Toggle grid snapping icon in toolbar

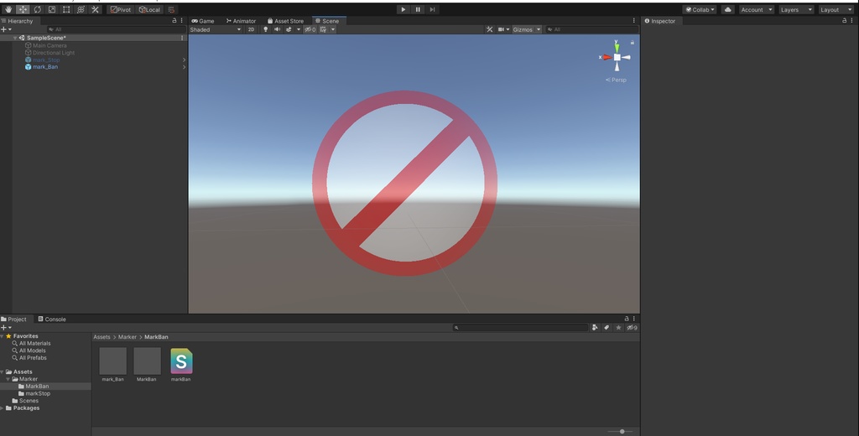(x=171, y=9)
